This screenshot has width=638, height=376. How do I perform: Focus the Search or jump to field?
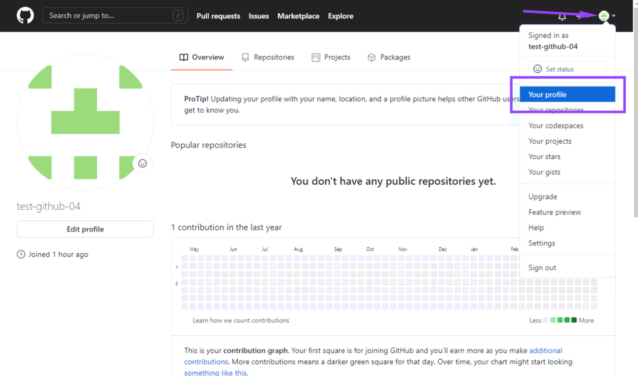click(x=115, y=15)
